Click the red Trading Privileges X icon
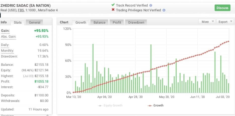Image resolution: width=235 pixels, height=116 pixels. click(113, 10)
